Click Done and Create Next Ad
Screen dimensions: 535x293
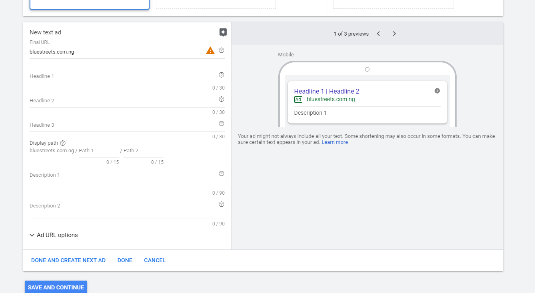(x=68, y=260)
